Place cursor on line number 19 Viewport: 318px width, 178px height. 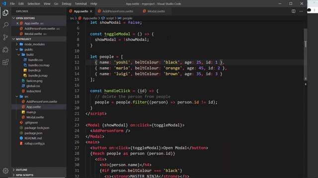pyautogui.click(x=77, y=102)
